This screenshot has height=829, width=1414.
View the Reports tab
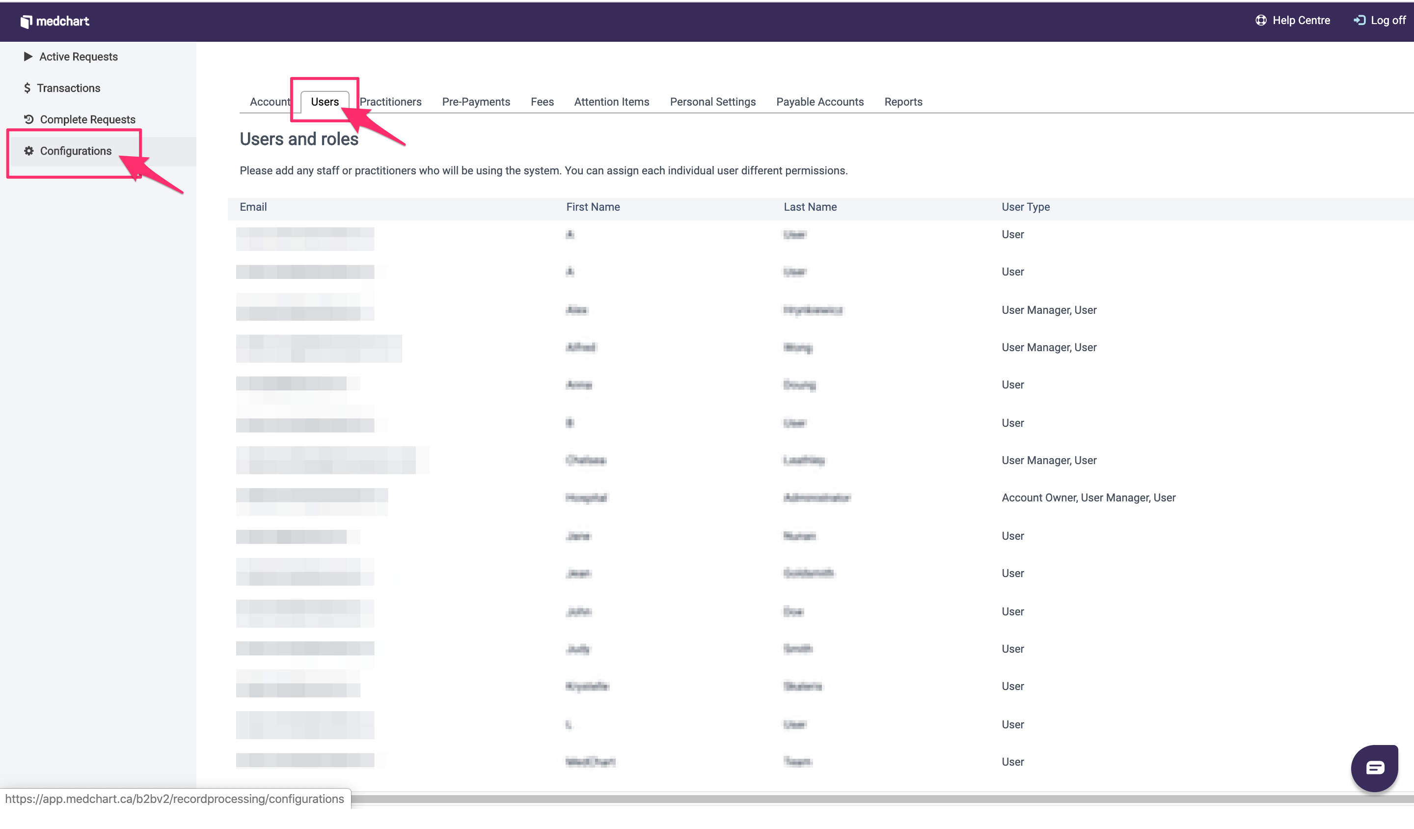903,102
